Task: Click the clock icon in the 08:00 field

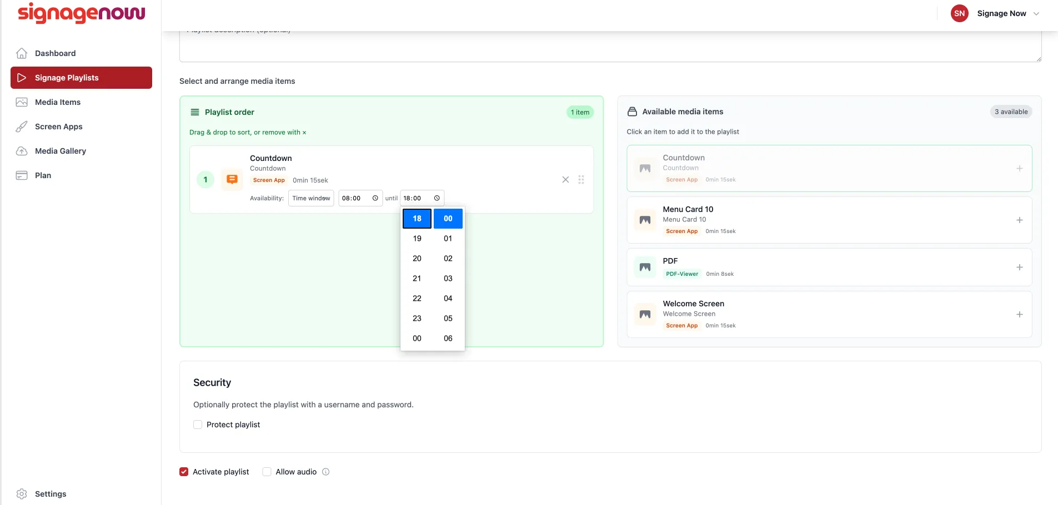Action: [x=375, y=198]
